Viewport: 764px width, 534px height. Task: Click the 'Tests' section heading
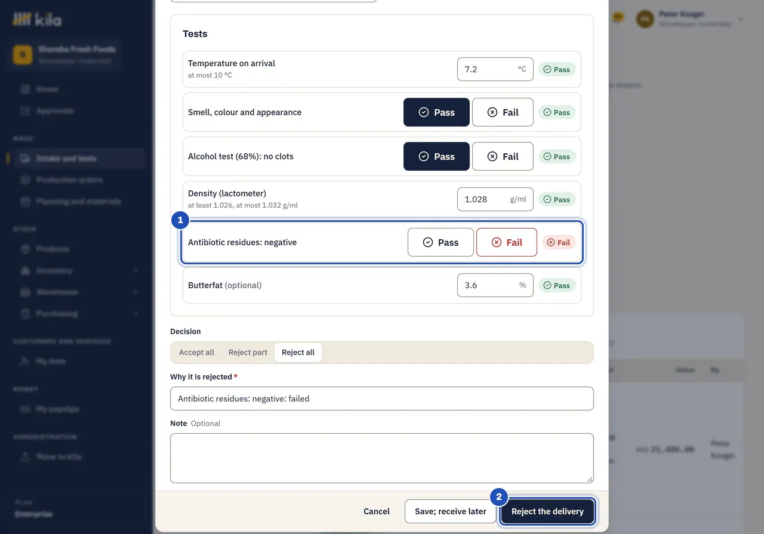click(x=195, y=34)
